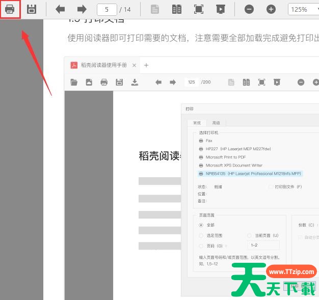The height and width of the screenshot is (300, 319).
Task: Enable the 打印到文件 checkbox
Action: [x=271, y=187]
